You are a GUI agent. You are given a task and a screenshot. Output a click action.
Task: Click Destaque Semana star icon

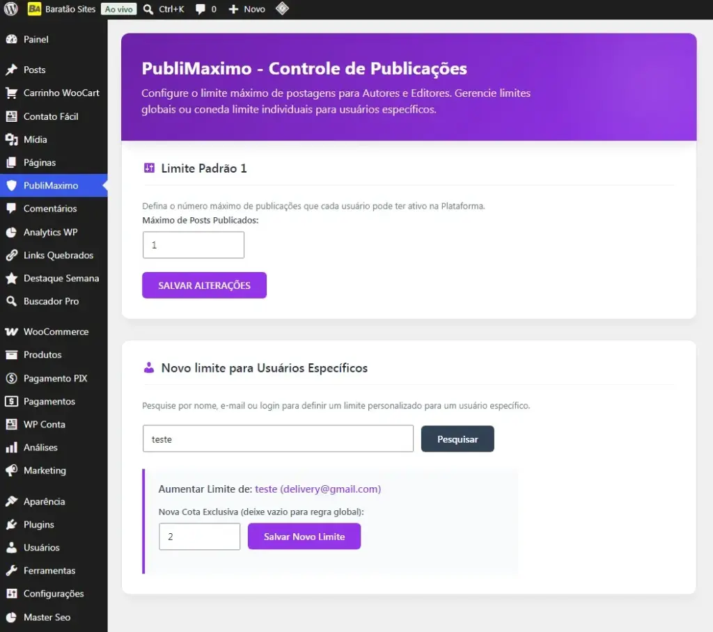click(x=11, y=278)
